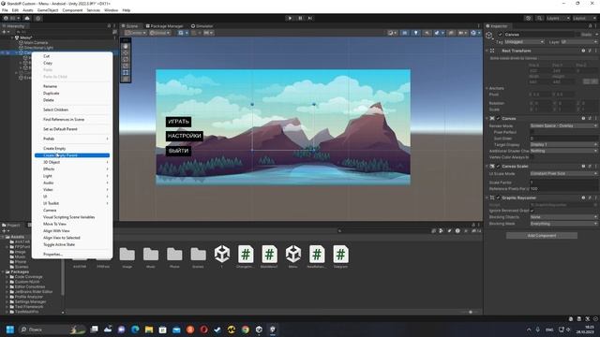This screenshot has height=337, width=600.
Task: Expand the 3D Object submenu
Action: tap(72, 162)
